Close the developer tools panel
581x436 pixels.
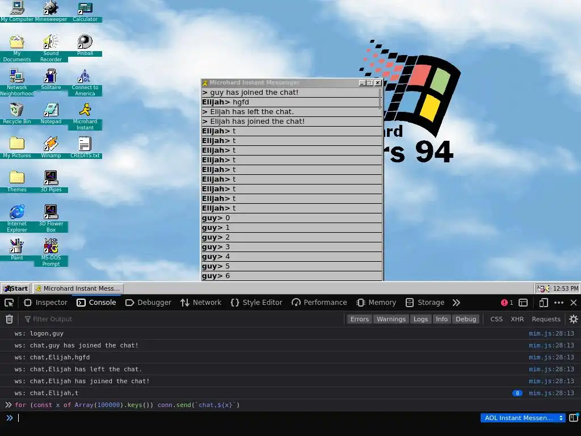(x=573, y=303)
